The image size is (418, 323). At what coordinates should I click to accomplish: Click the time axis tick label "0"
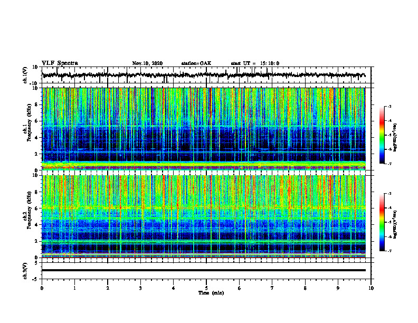[x=42, y=288]
